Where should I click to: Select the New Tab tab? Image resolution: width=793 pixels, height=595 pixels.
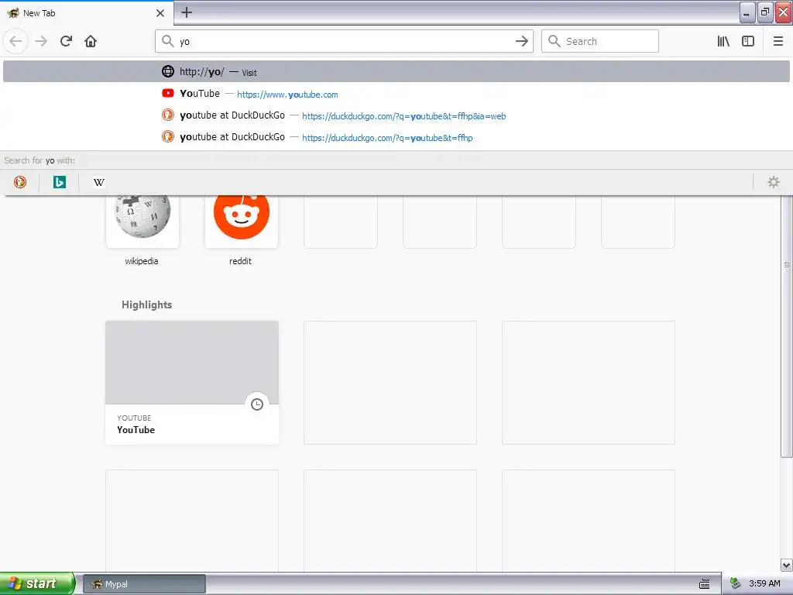pos(87,13)
